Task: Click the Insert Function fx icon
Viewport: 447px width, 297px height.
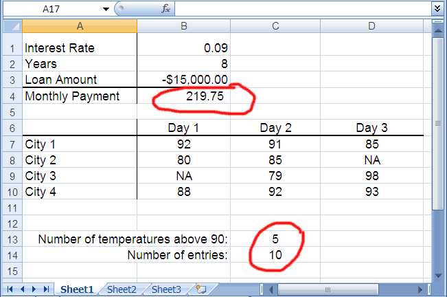Action: 166,8
